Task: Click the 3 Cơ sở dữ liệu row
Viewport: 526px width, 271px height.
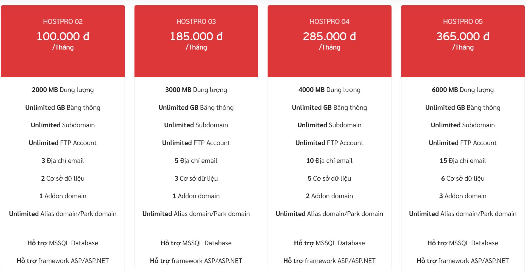Action: click(x=196, y=178)
